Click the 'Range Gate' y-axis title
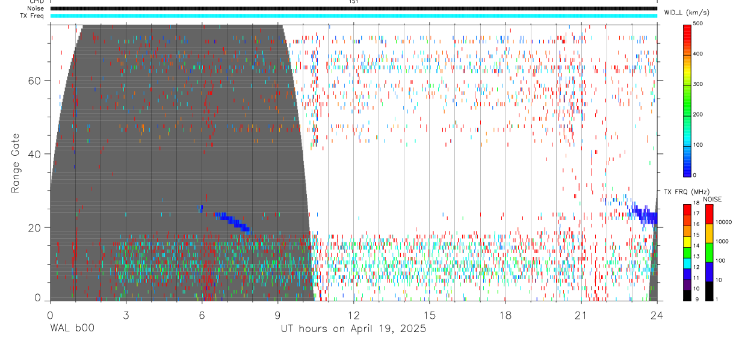Image resolution: width=739 pixels, height=341 pixels. click(x=15, y=162)
